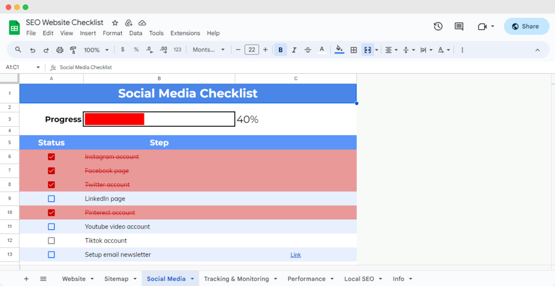Check the cloud save status icon
This screenshot has height=286, width=555.
tap(142, 23)
